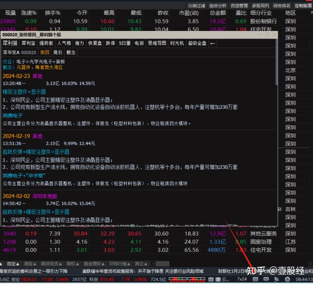Click the 分类过滤 button
Viewport: 313px width, 284px height.
pos(196,5)
